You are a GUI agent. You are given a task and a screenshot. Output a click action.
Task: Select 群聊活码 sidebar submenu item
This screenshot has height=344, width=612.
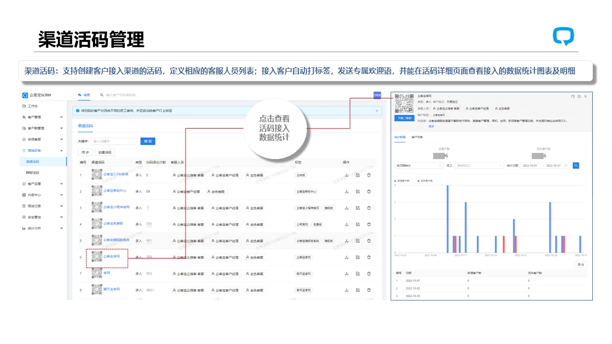click(x=33, y=172)
